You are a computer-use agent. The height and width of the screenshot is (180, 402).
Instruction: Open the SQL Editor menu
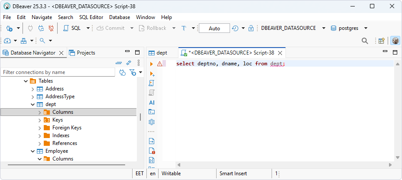click(91, 17)
